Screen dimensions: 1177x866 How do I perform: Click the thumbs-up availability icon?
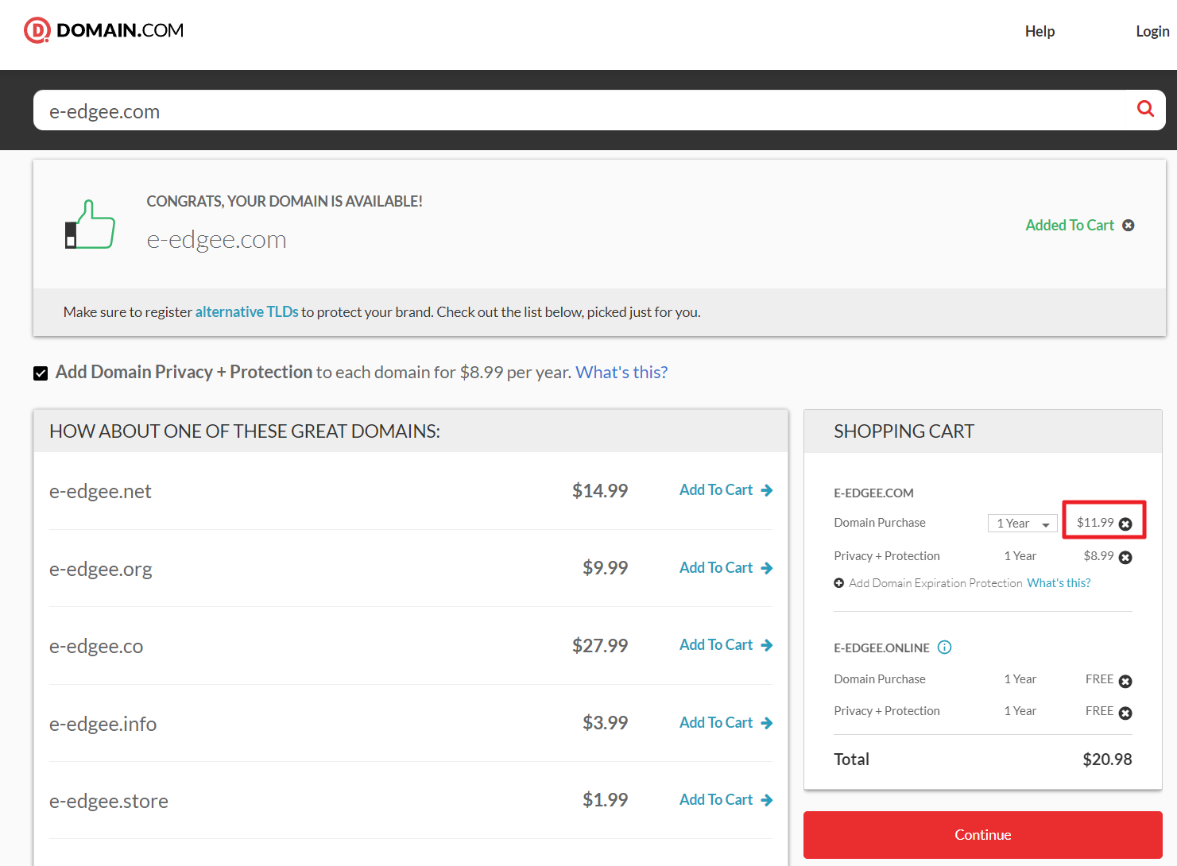tap(90, 225)
